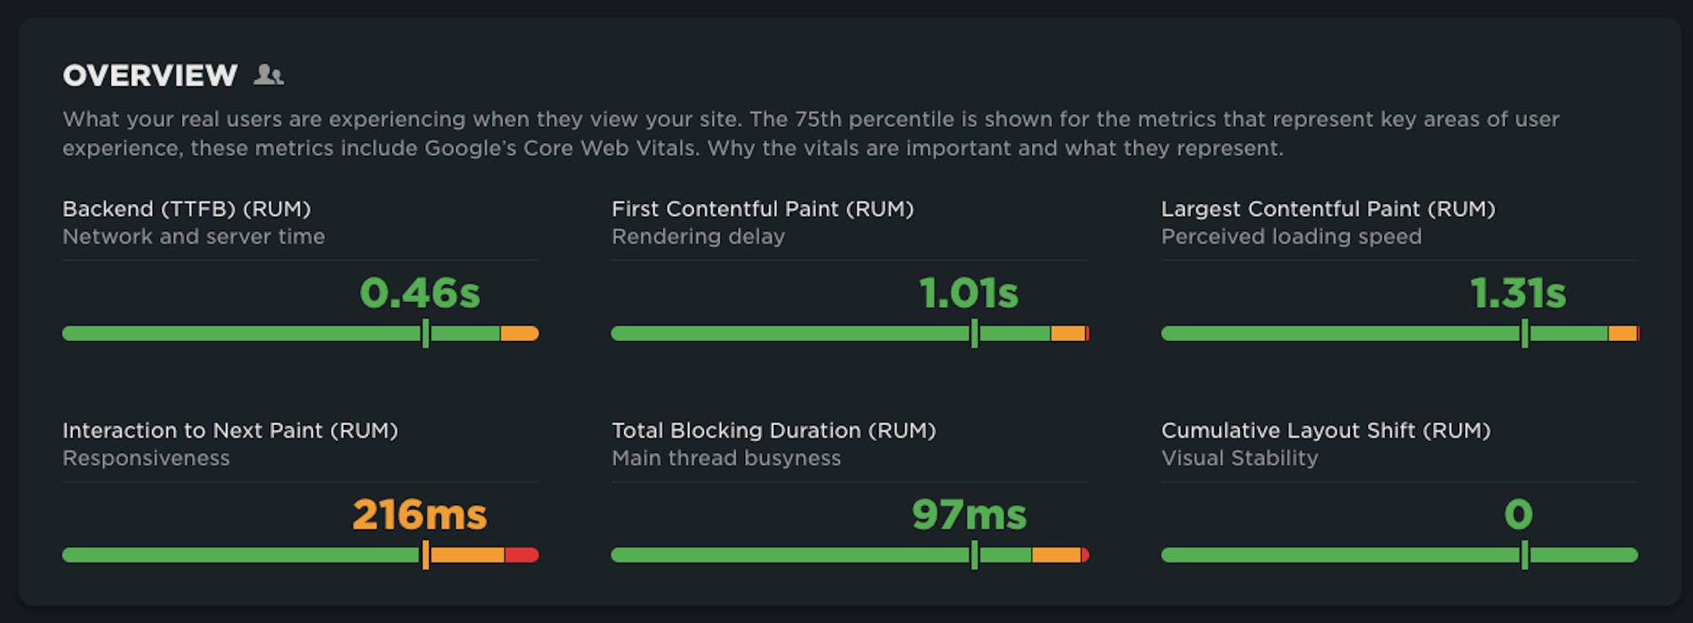Click the orange segment of the Backend bar
This screenshot has width=1693, height=623.
pos(519,334)
